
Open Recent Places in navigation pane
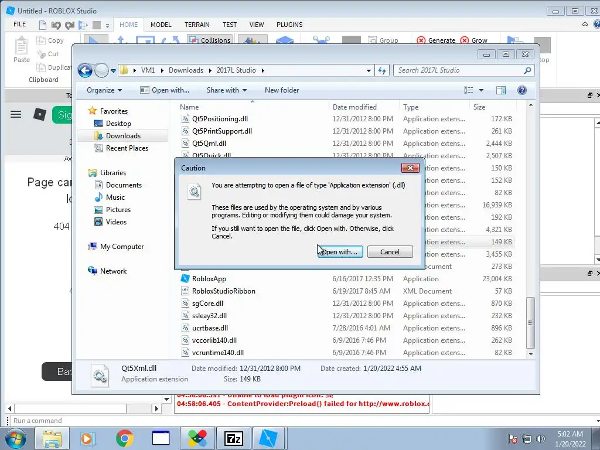click(x=127, y=148)
